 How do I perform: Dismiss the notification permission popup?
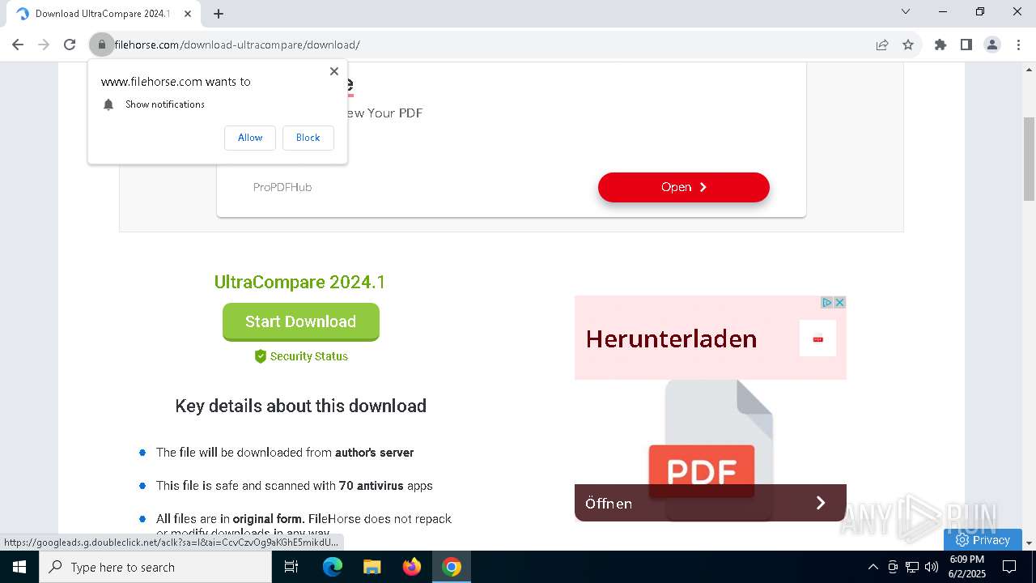[x=334, y=71]
